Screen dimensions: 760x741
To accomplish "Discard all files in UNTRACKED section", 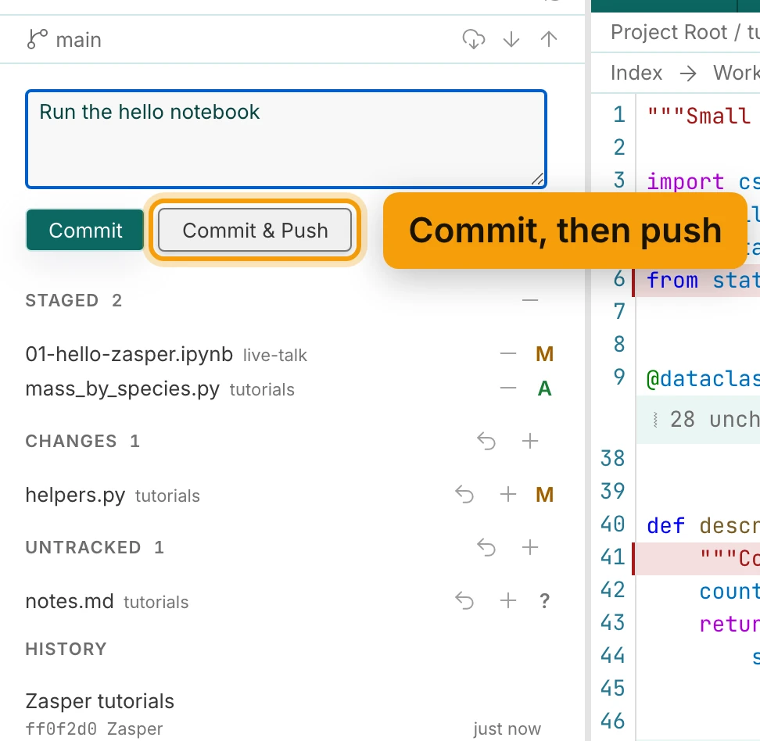I will [x=486, y=548].
